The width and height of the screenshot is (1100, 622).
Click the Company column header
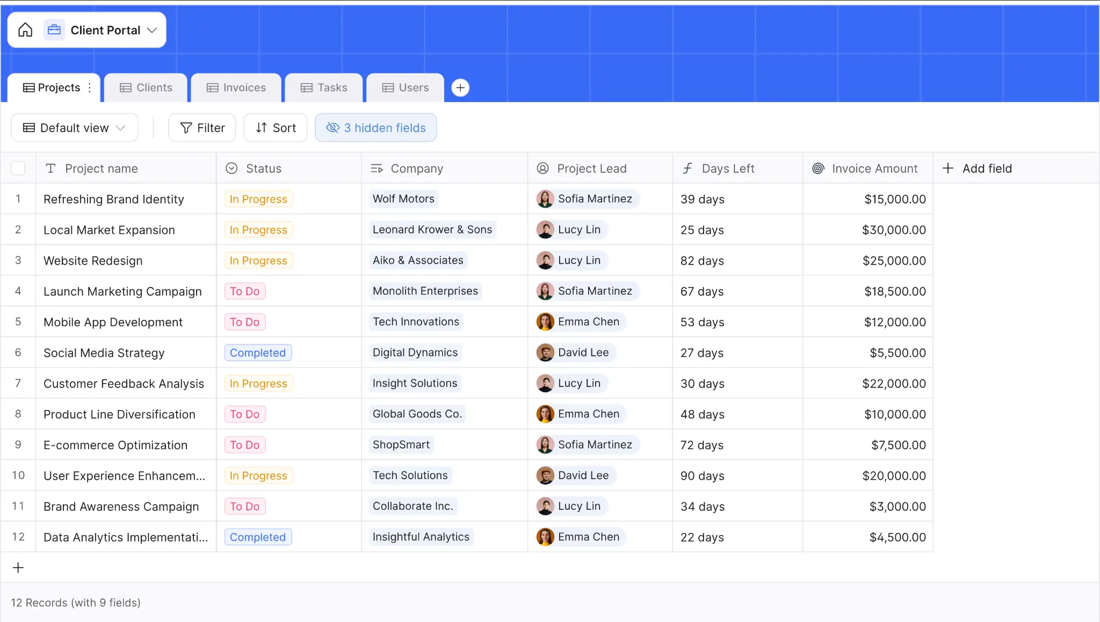pyautogui.click(x=445, y=169)
